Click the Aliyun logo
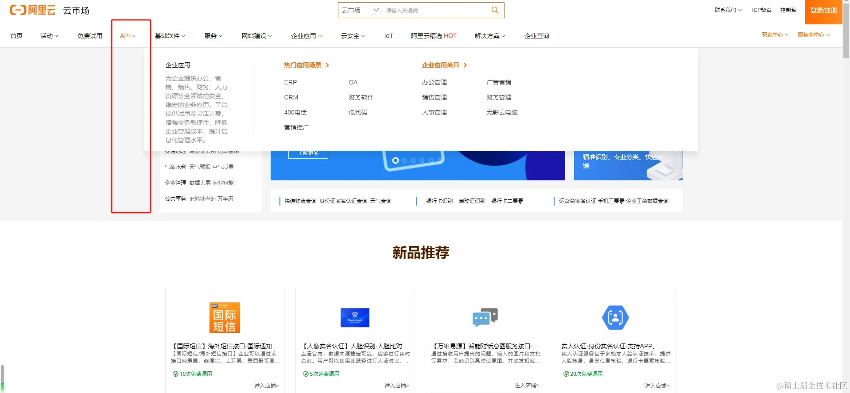Screen dimensions: 850x393 [33, 10]
